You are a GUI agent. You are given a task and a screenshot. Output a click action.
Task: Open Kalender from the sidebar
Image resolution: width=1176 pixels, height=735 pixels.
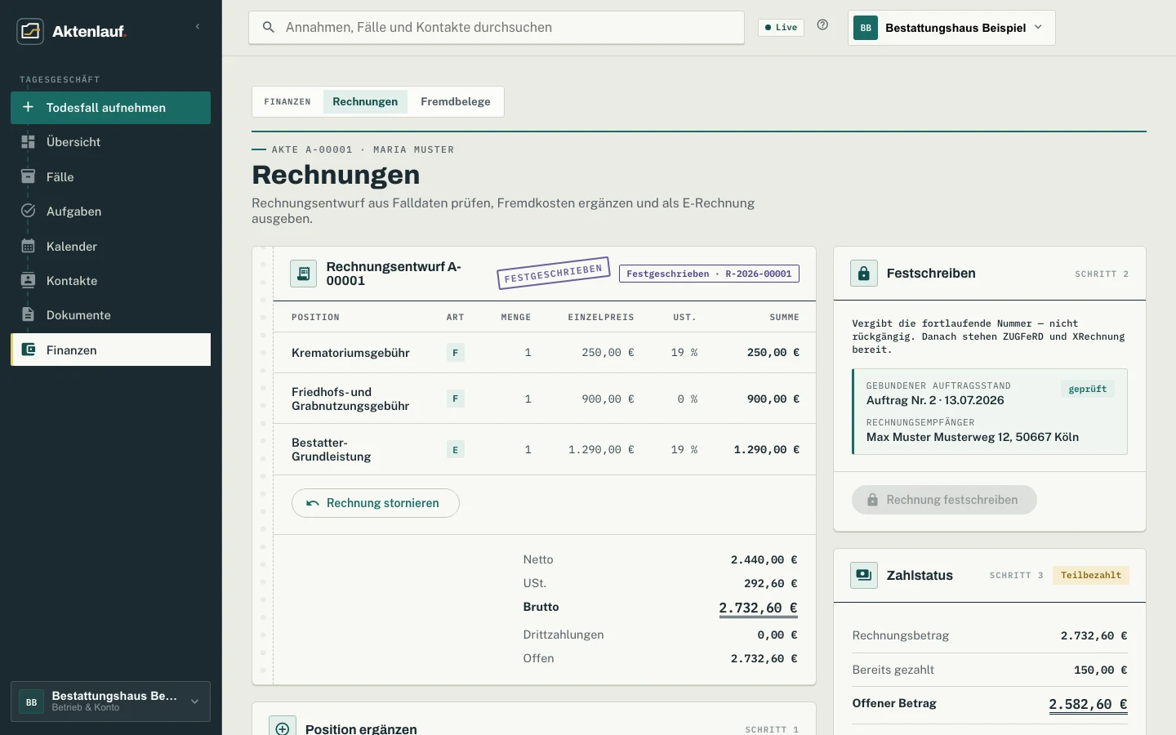(110, 246)
